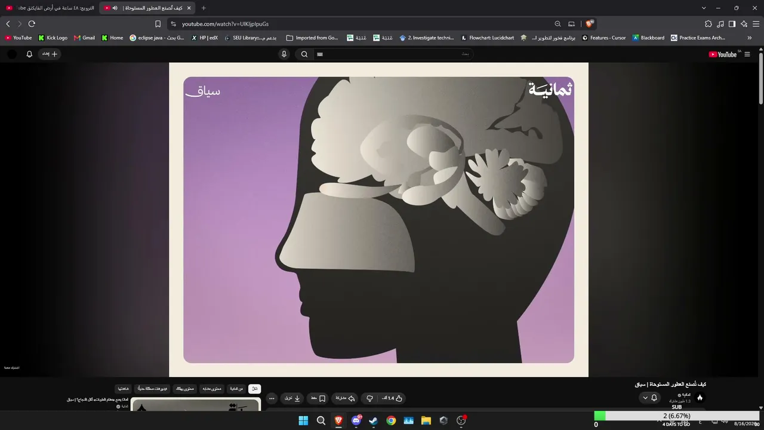This screenshot has height=430, width=764.
Task: Open the YouTube guide hamburger menu
Action: tap(747, 54)
